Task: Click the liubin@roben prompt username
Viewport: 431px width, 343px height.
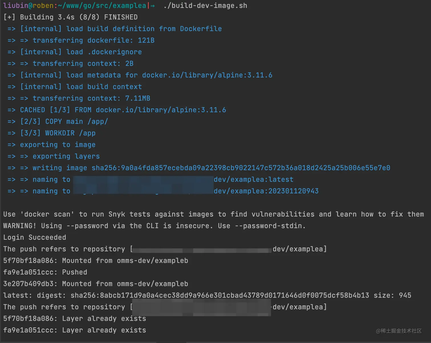Action: (x=28, y=6)
